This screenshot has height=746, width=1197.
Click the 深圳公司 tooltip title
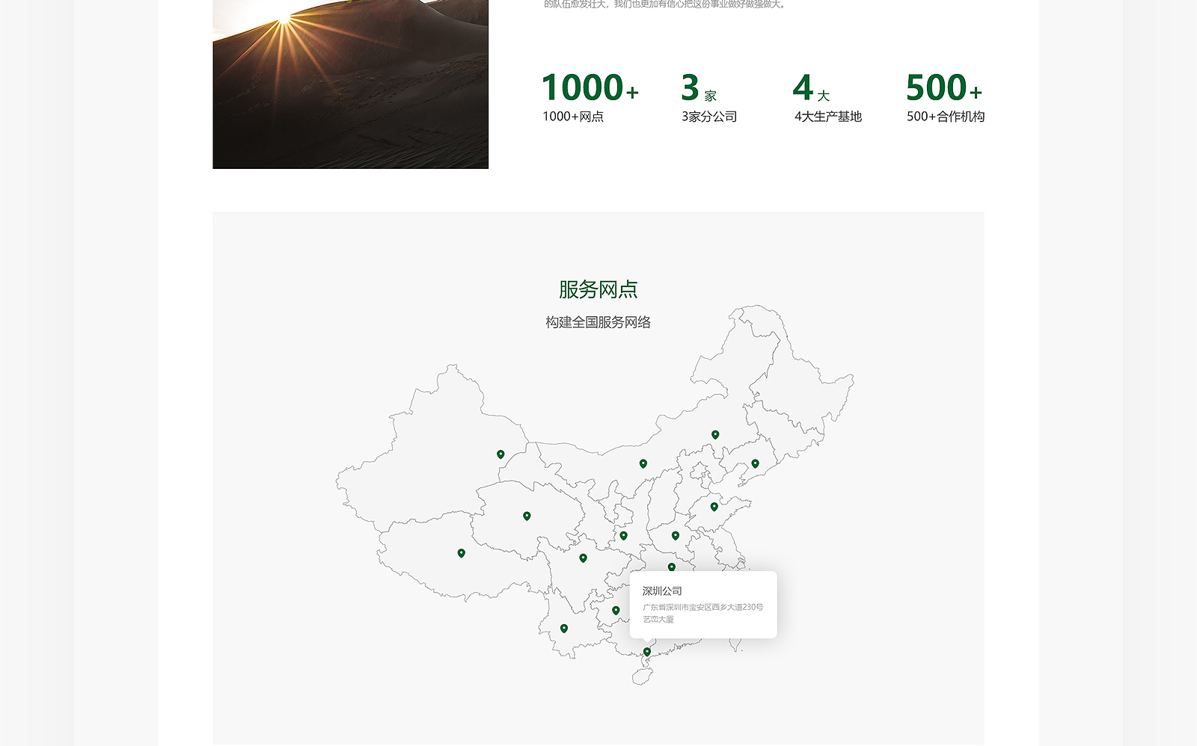pyautogui.click(x=662, y=591)
